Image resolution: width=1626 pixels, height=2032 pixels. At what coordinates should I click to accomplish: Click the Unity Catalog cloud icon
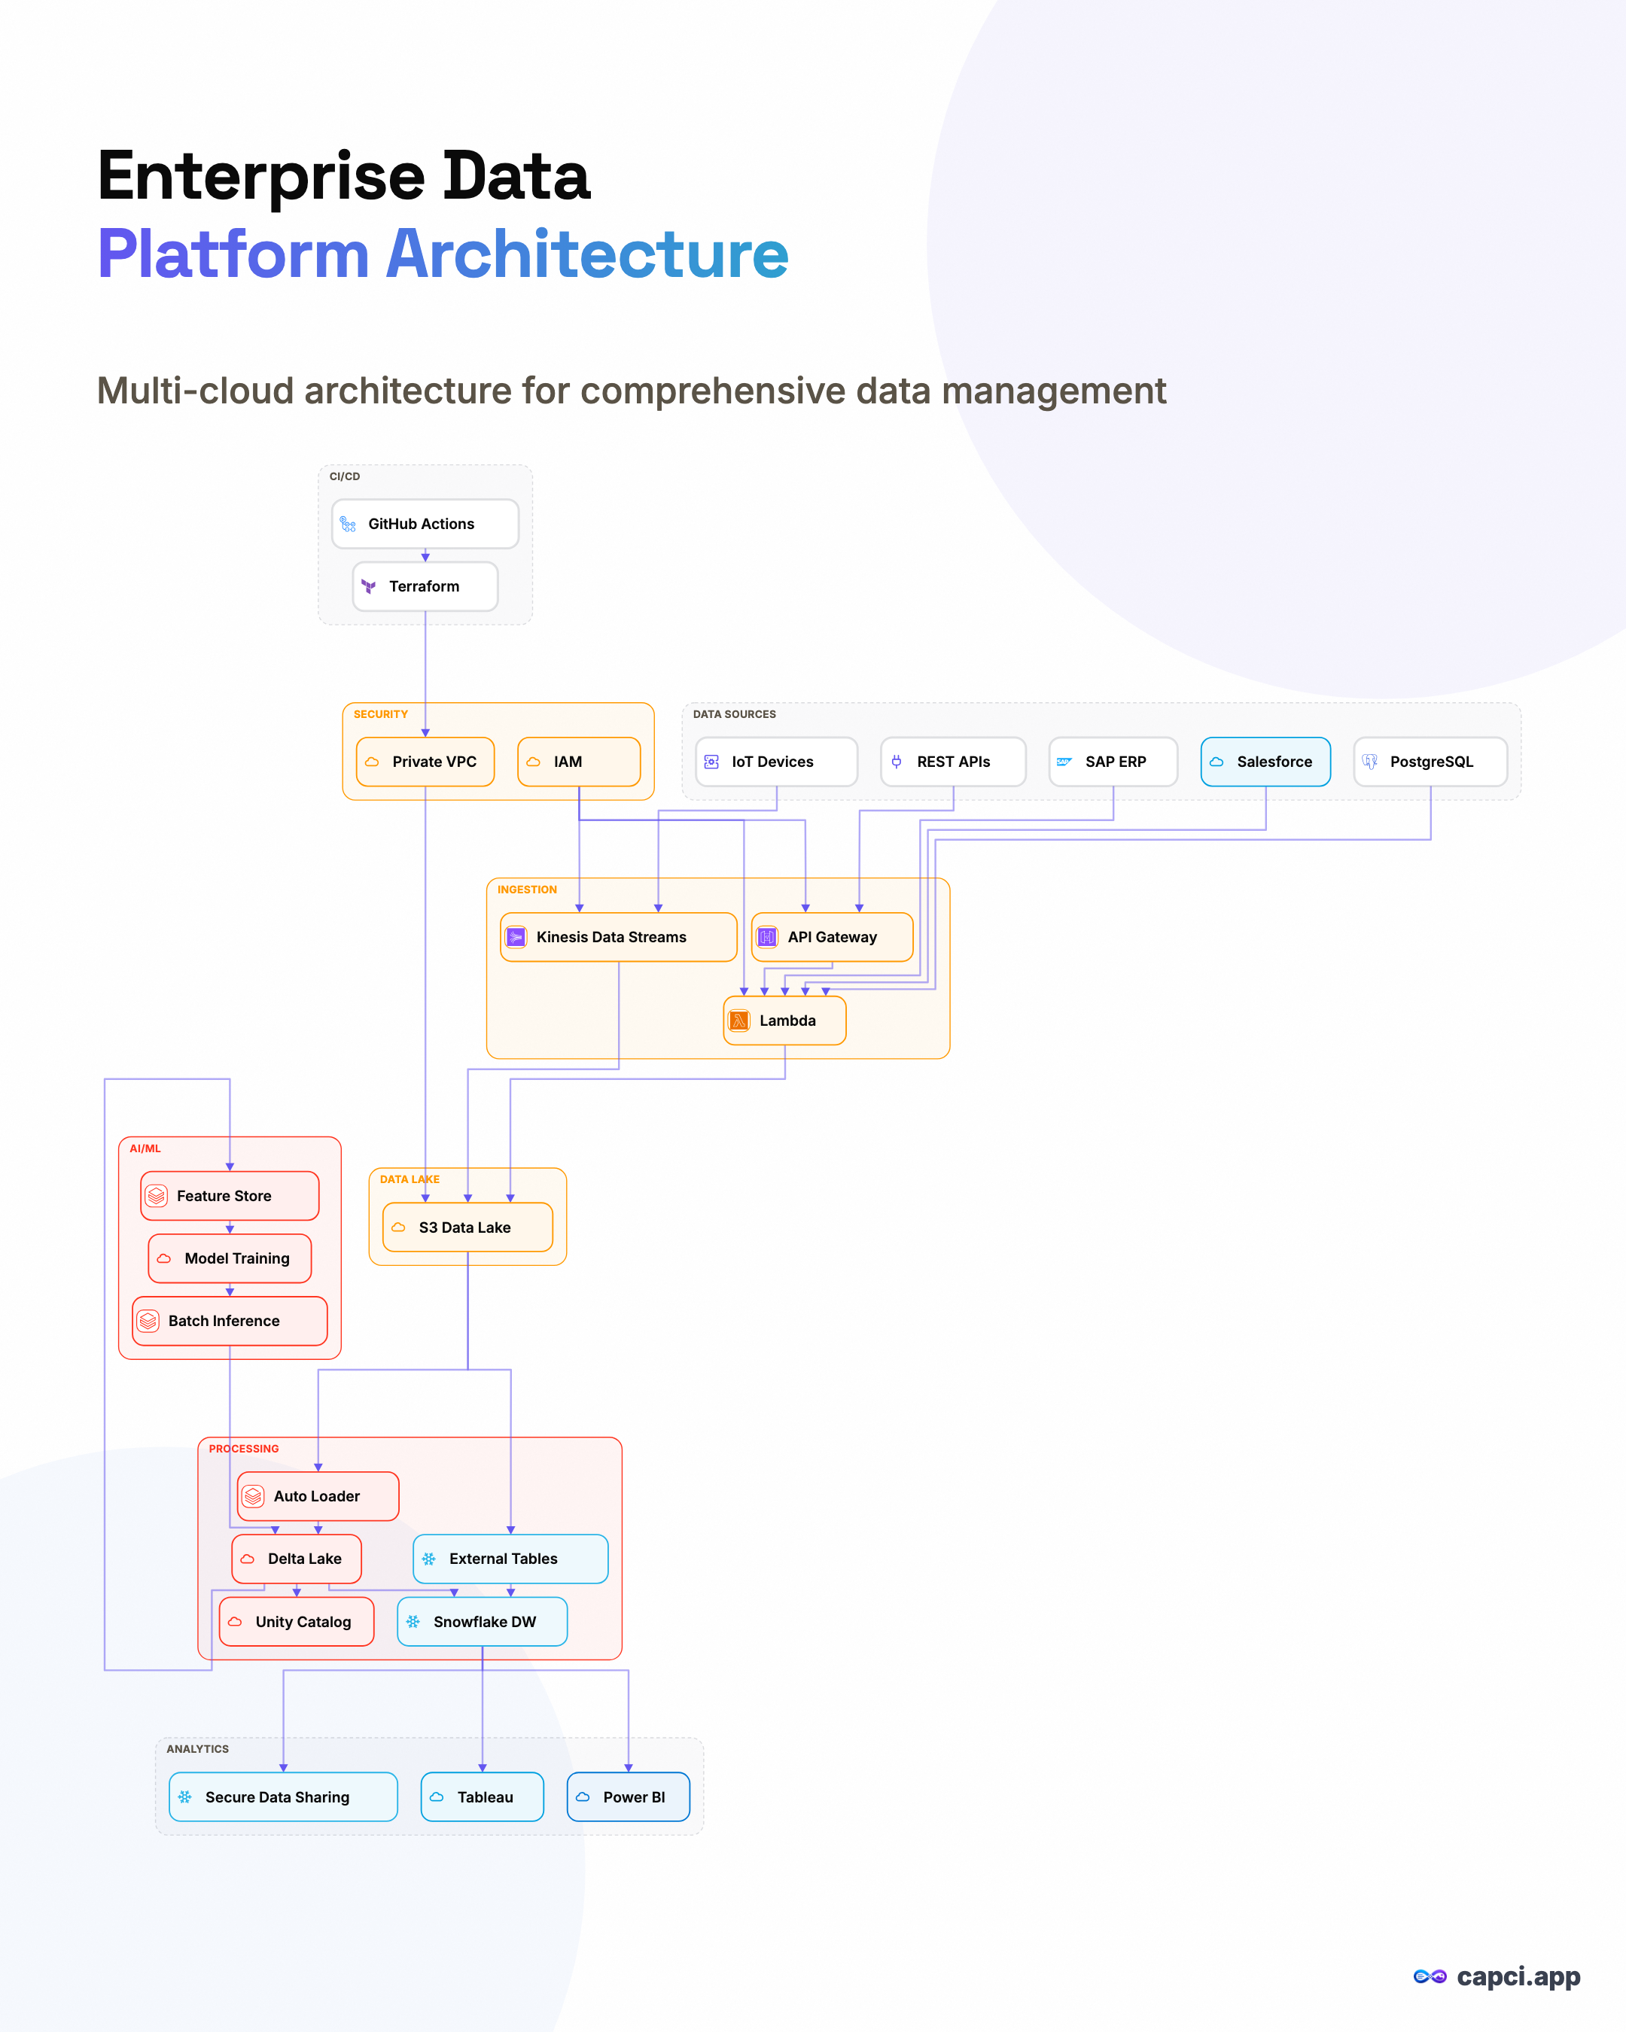tap(236, 1622)
